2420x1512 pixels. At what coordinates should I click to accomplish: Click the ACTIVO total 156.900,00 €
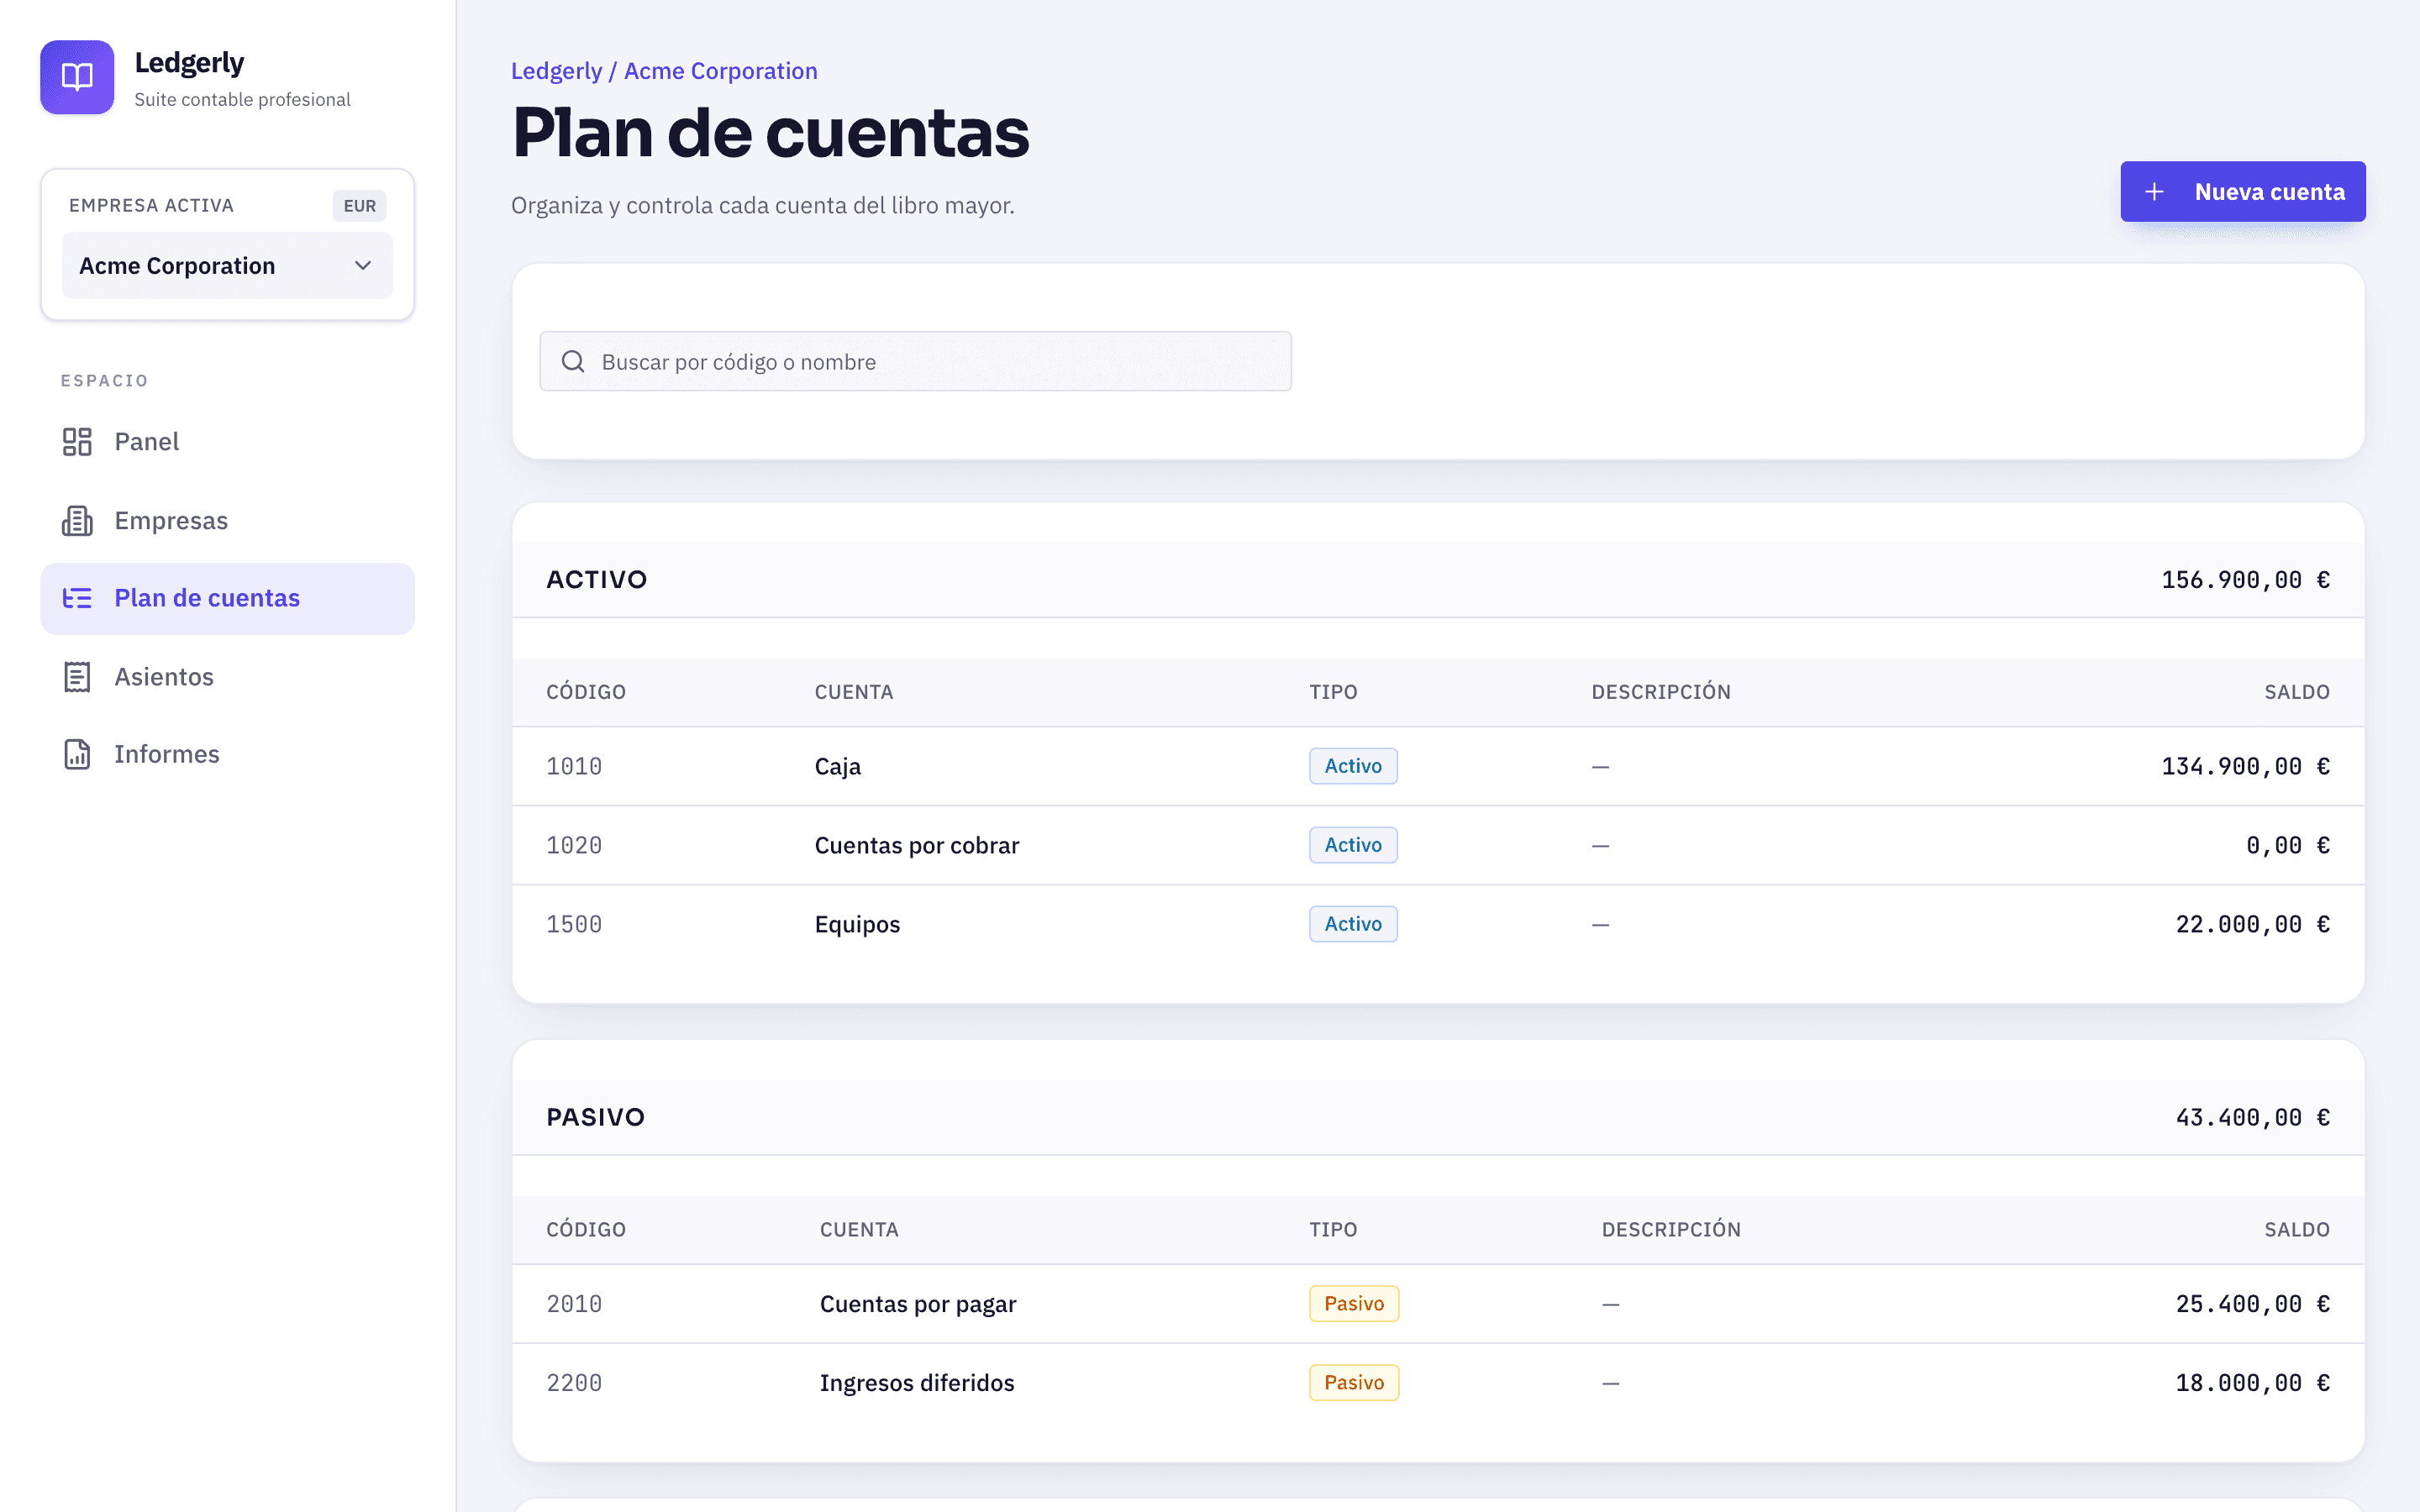click(2245, 580)
